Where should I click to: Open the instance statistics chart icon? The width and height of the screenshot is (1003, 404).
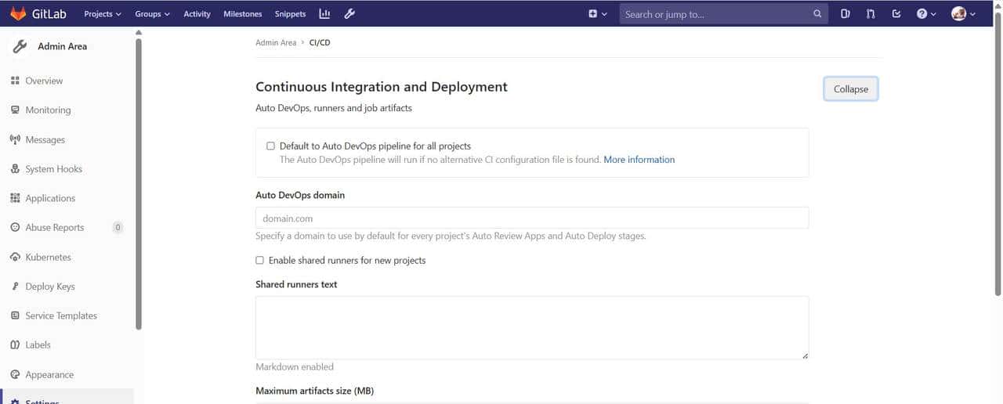coord(324,13)
